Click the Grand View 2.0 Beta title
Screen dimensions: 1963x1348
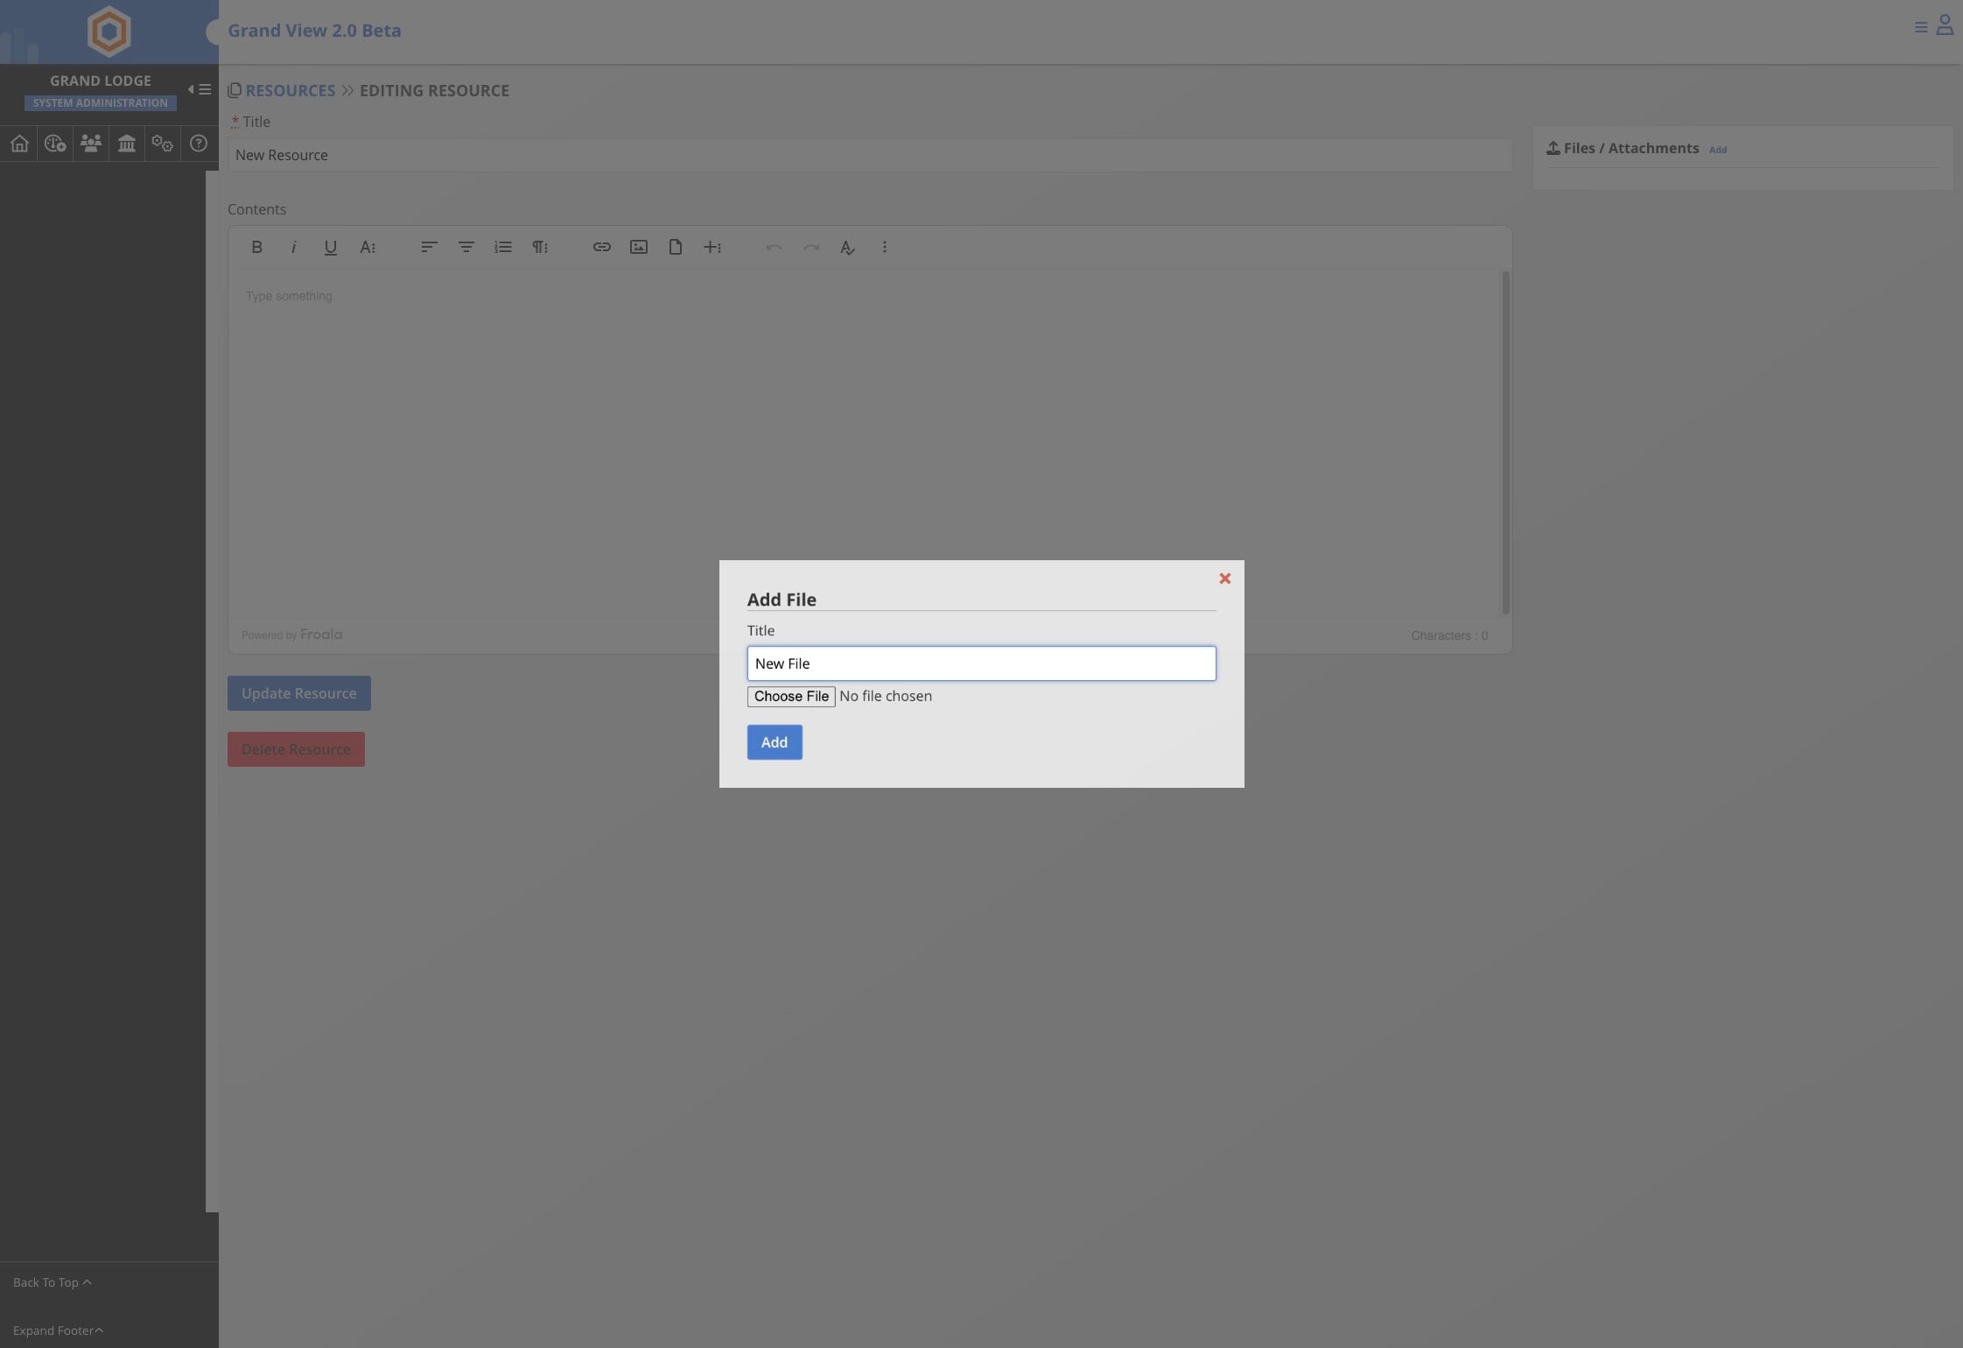(x=314, y=31)
